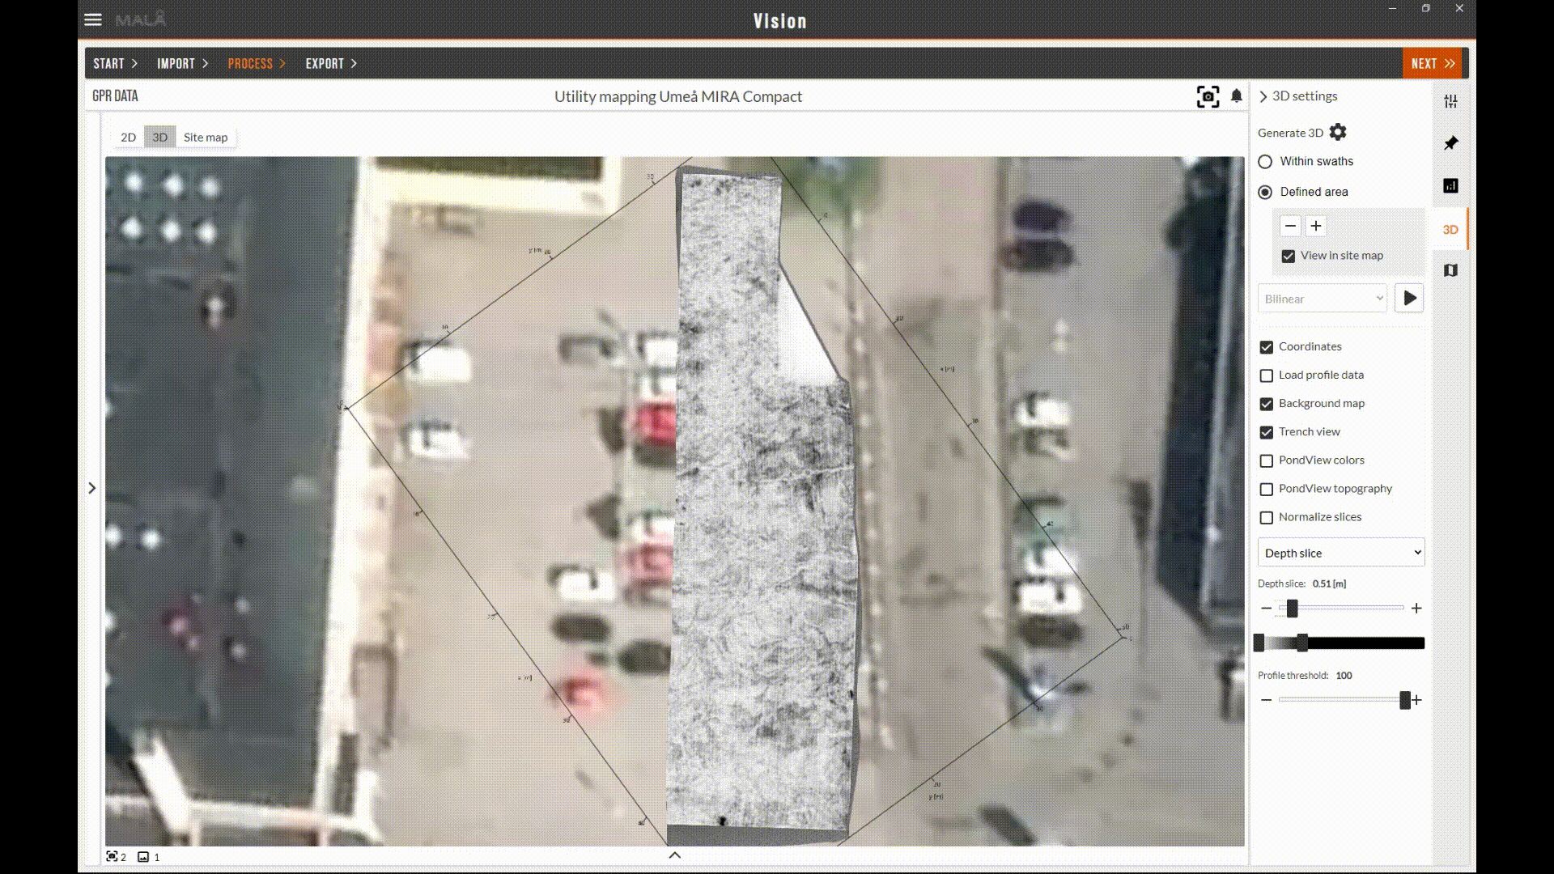
Task: Switch to the Site map tab
Action: (x=206, y=137)
